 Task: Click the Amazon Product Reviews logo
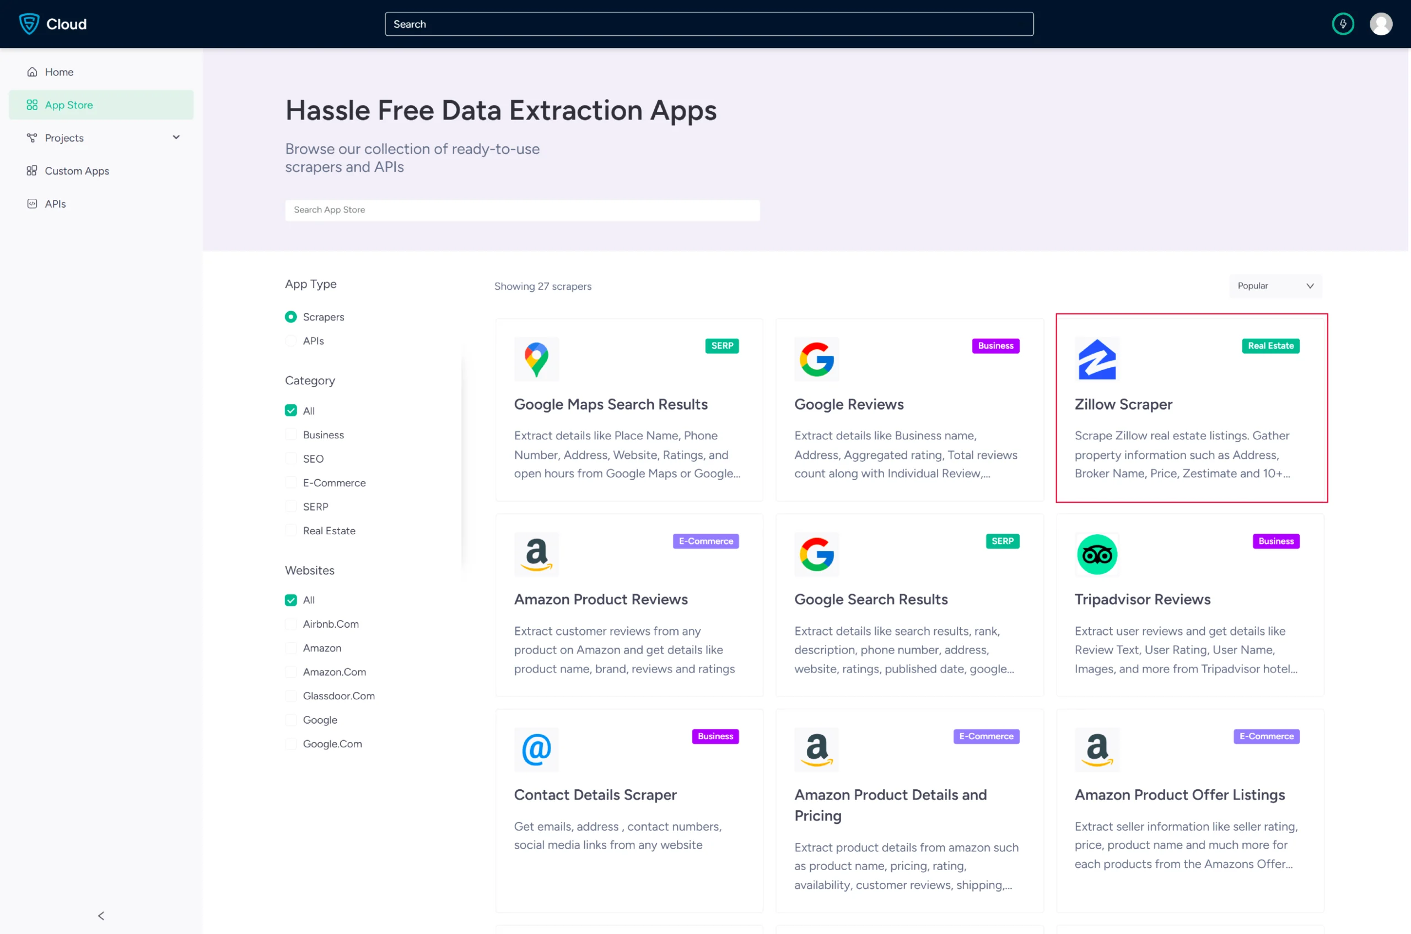pyautogui.click(x=536, y=555)
